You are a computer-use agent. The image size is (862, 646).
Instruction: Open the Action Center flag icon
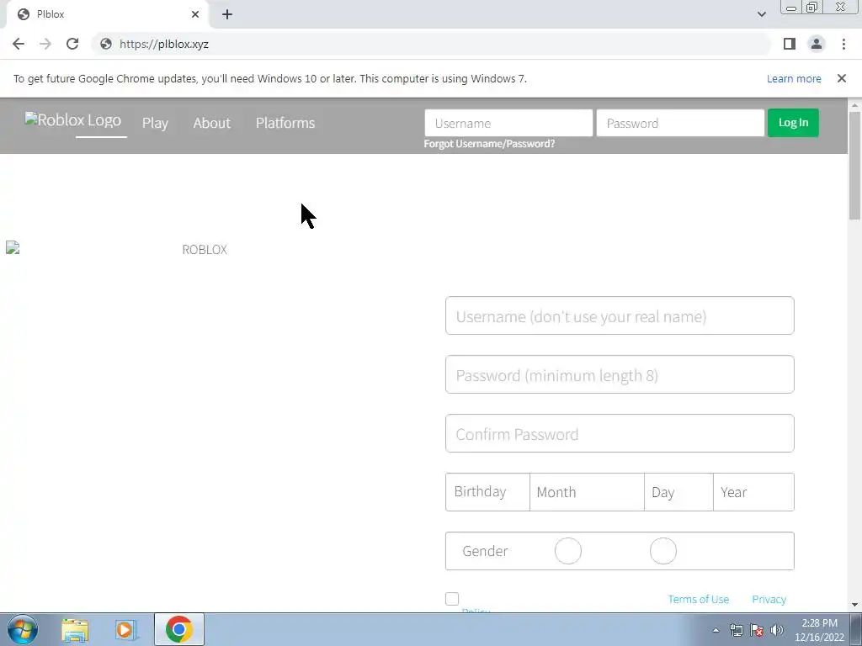757,630
